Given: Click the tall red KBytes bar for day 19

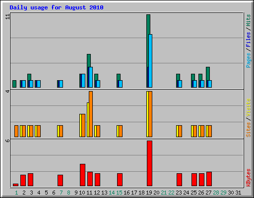Looking at the screenshot, I should [x=149, y=163].
